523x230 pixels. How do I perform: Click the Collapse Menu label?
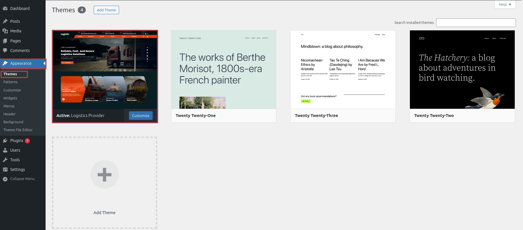(23, 179)
